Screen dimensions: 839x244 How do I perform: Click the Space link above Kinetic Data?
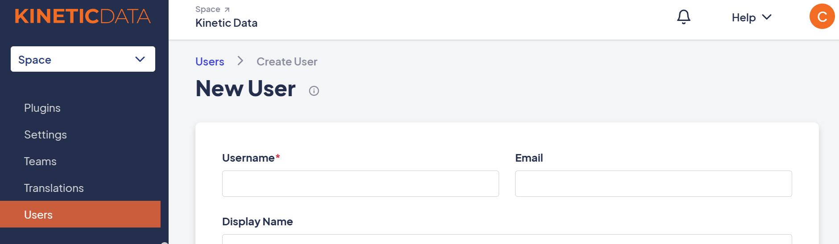click(x=208, y=9)
